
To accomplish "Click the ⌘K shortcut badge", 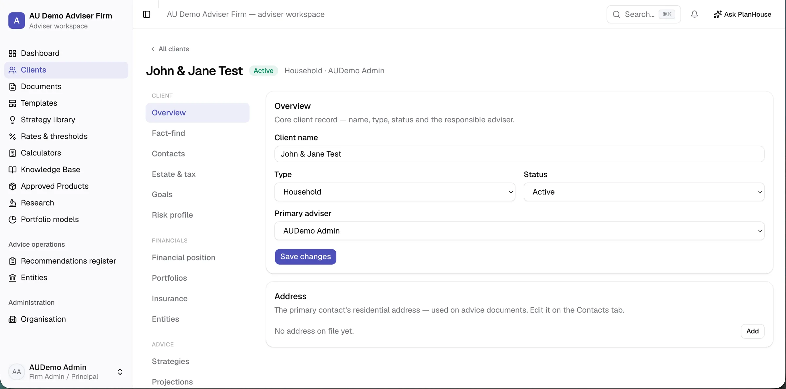I will 667,14.
